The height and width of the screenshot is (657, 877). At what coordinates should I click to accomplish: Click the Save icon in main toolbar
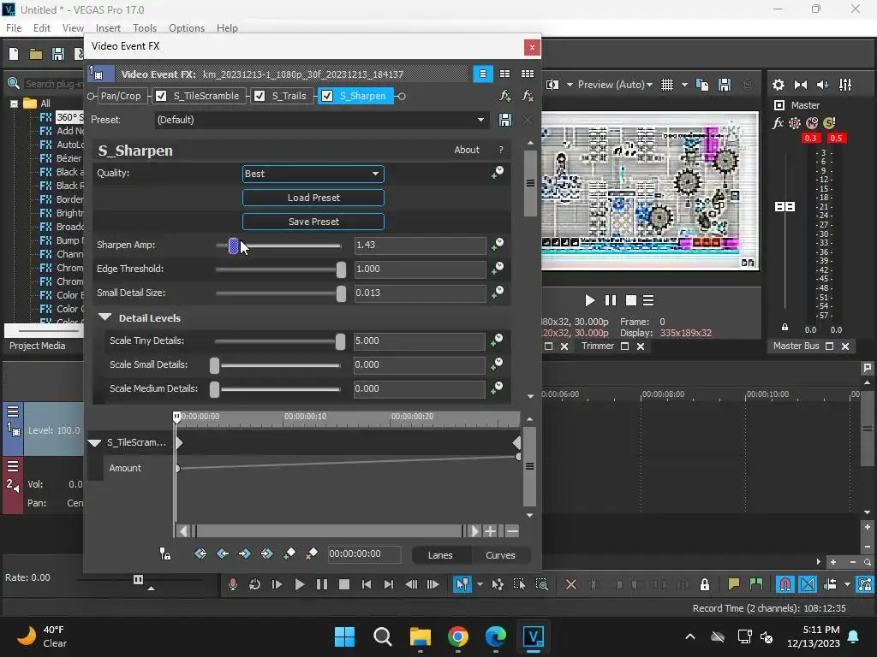(x=58, y=54)
